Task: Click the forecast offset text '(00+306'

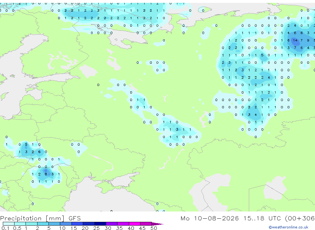Action: coord(300,218)
